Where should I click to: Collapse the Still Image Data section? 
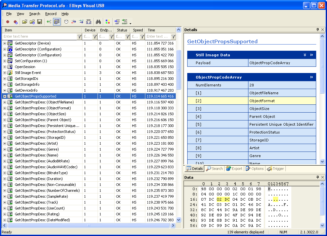point(305,55)
